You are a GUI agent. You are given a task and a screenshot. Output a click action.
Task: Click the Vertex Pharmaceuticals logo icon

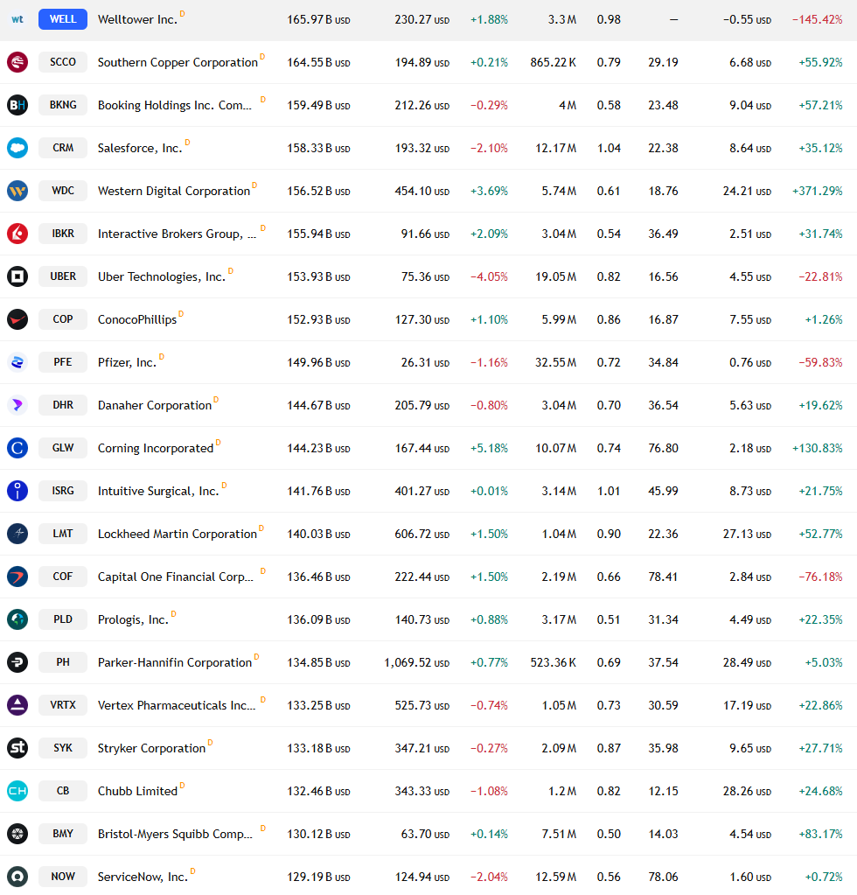click(17, 705)
